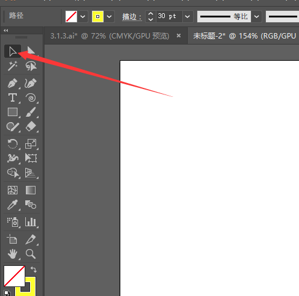299x296 pixels.
Task: Click the tools panel grip handle
Action: point(21,37)
